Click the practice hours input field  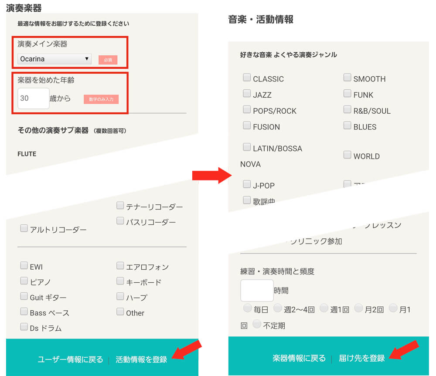257,291
